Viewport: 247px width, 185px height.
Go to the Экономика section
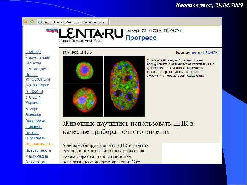coord(35,121)
